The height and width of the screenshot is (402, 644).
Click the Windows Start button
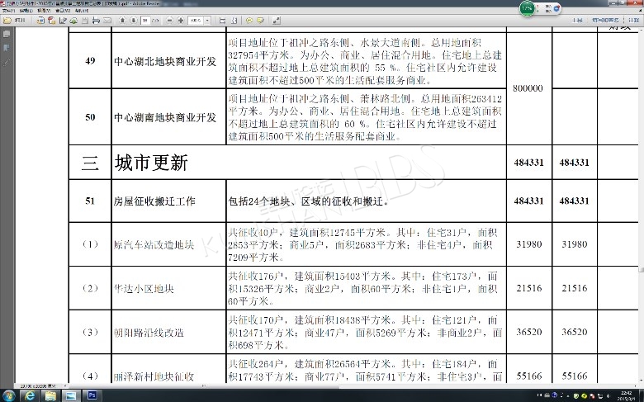click(8, 396)
